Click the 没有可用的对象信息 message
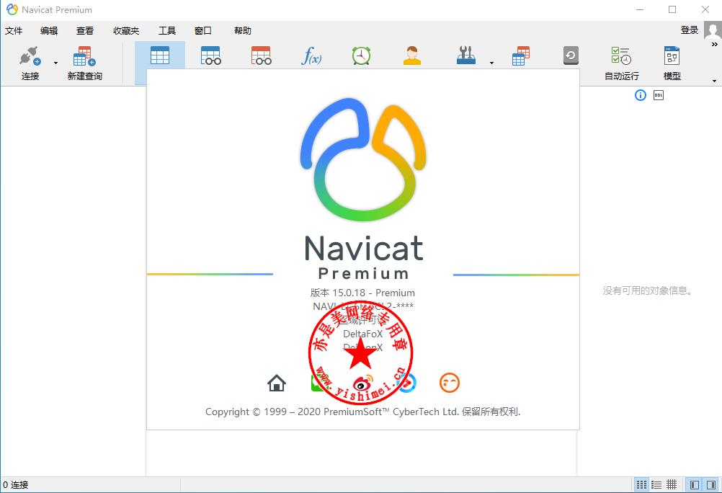This screenshot has width=722, height=493. coord(647,290)
